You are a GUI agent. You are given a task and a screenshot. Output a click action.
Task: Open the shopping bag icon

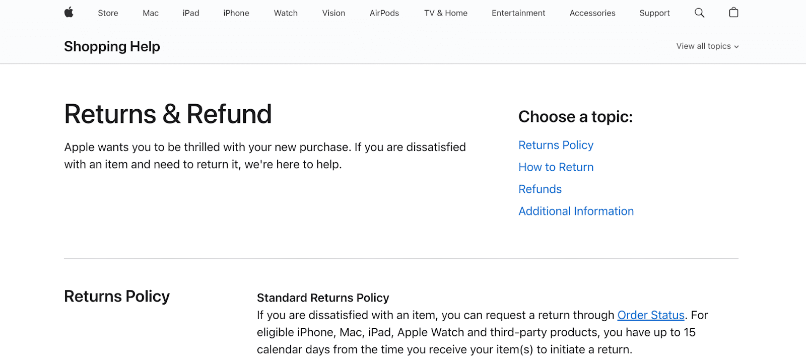pyautogui.click(x=733, y=13)
